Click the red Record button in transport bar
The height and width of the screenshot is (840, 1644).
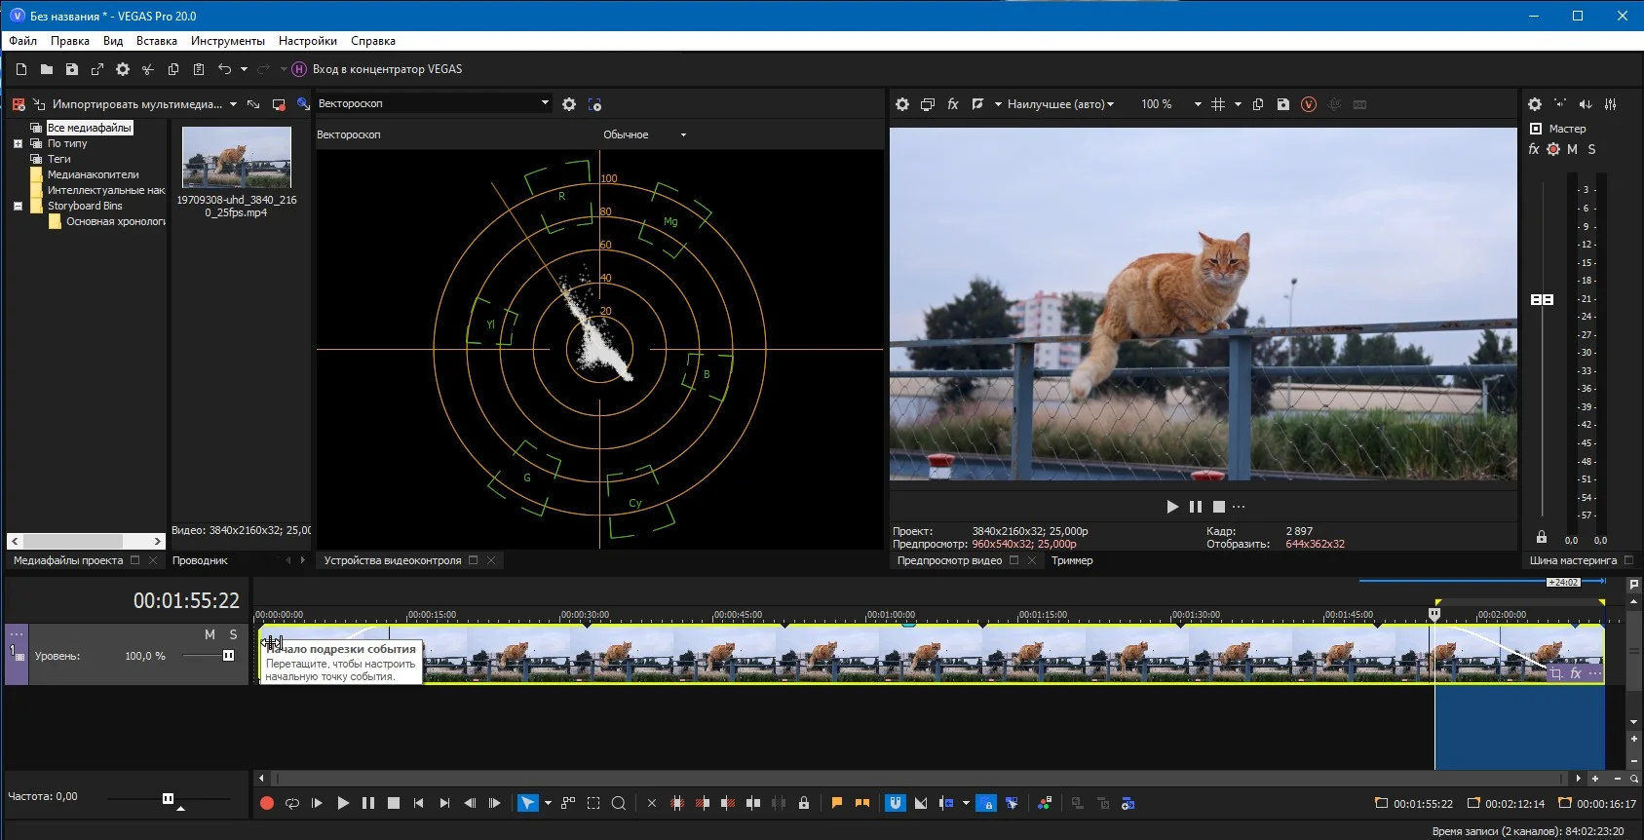(x=266, y=804)
